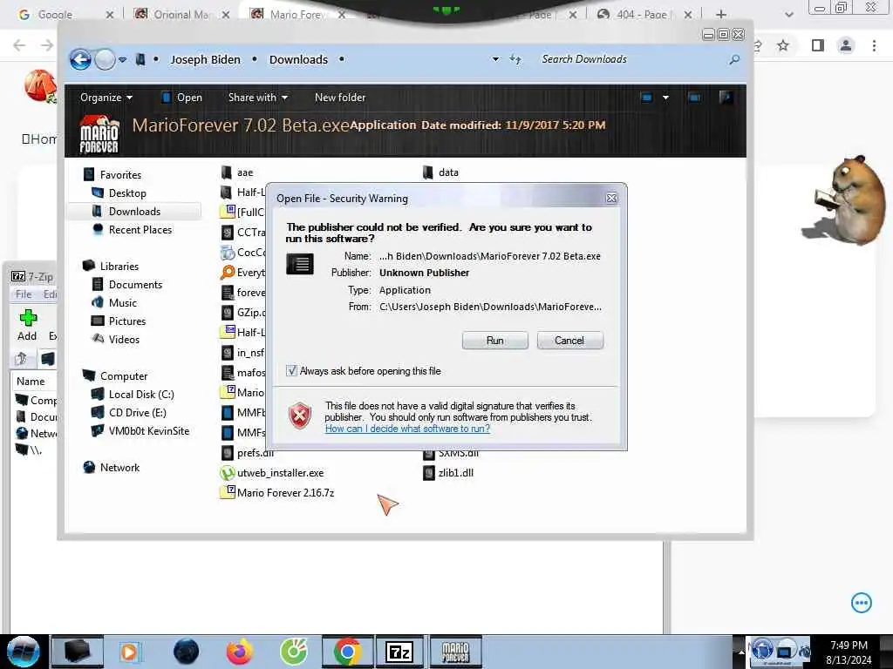Viewport: 893px width, 669px height.
Task: Expand the view options dropdown arrow
Action: tap(665, 98)
